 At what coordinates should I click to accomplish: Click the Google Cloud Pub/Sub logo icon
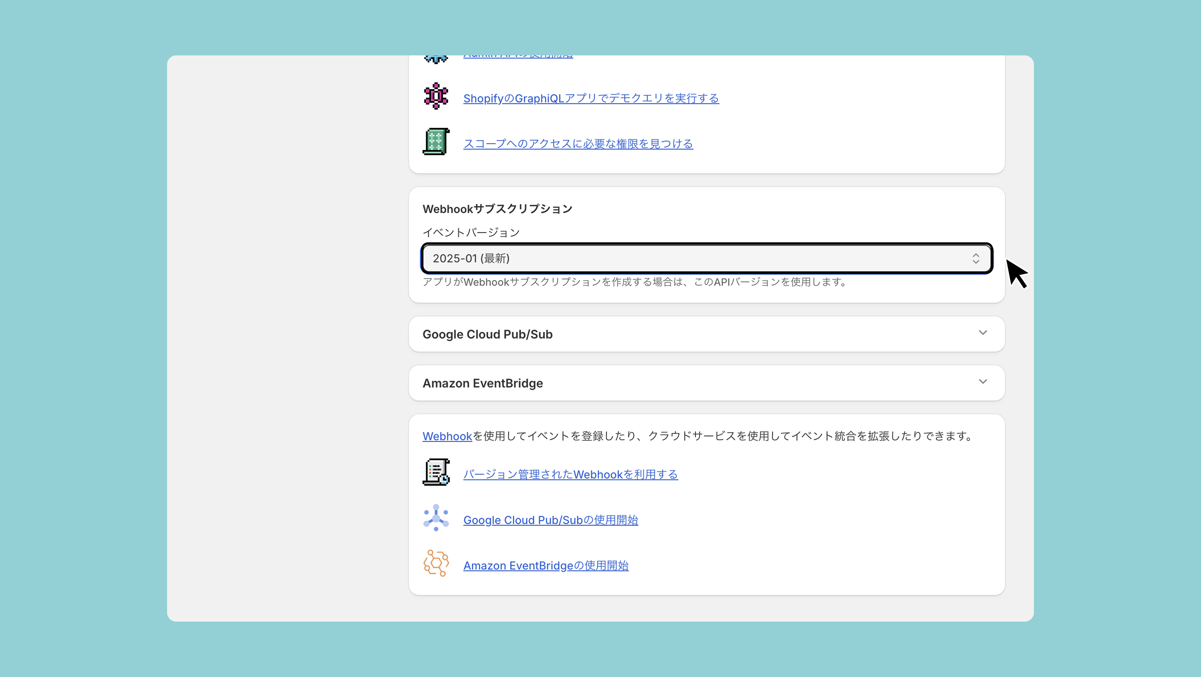(x=435, y=518)
